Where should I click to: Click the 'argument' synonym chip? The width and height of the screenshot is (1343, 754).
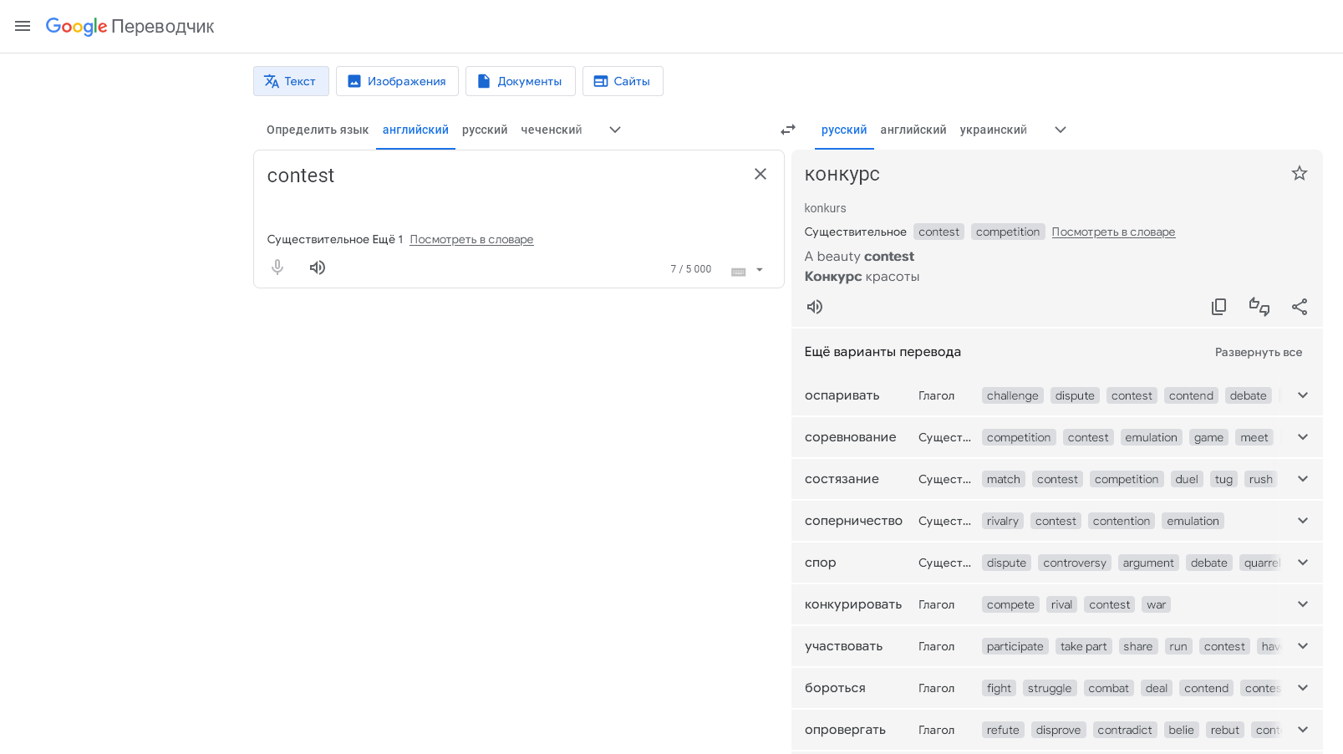[x=1148, y=563]
